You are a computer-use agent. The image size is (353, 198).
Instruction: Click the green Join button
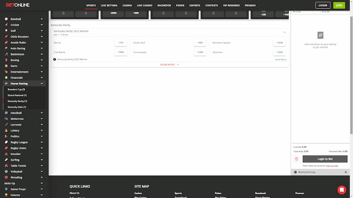339,5
